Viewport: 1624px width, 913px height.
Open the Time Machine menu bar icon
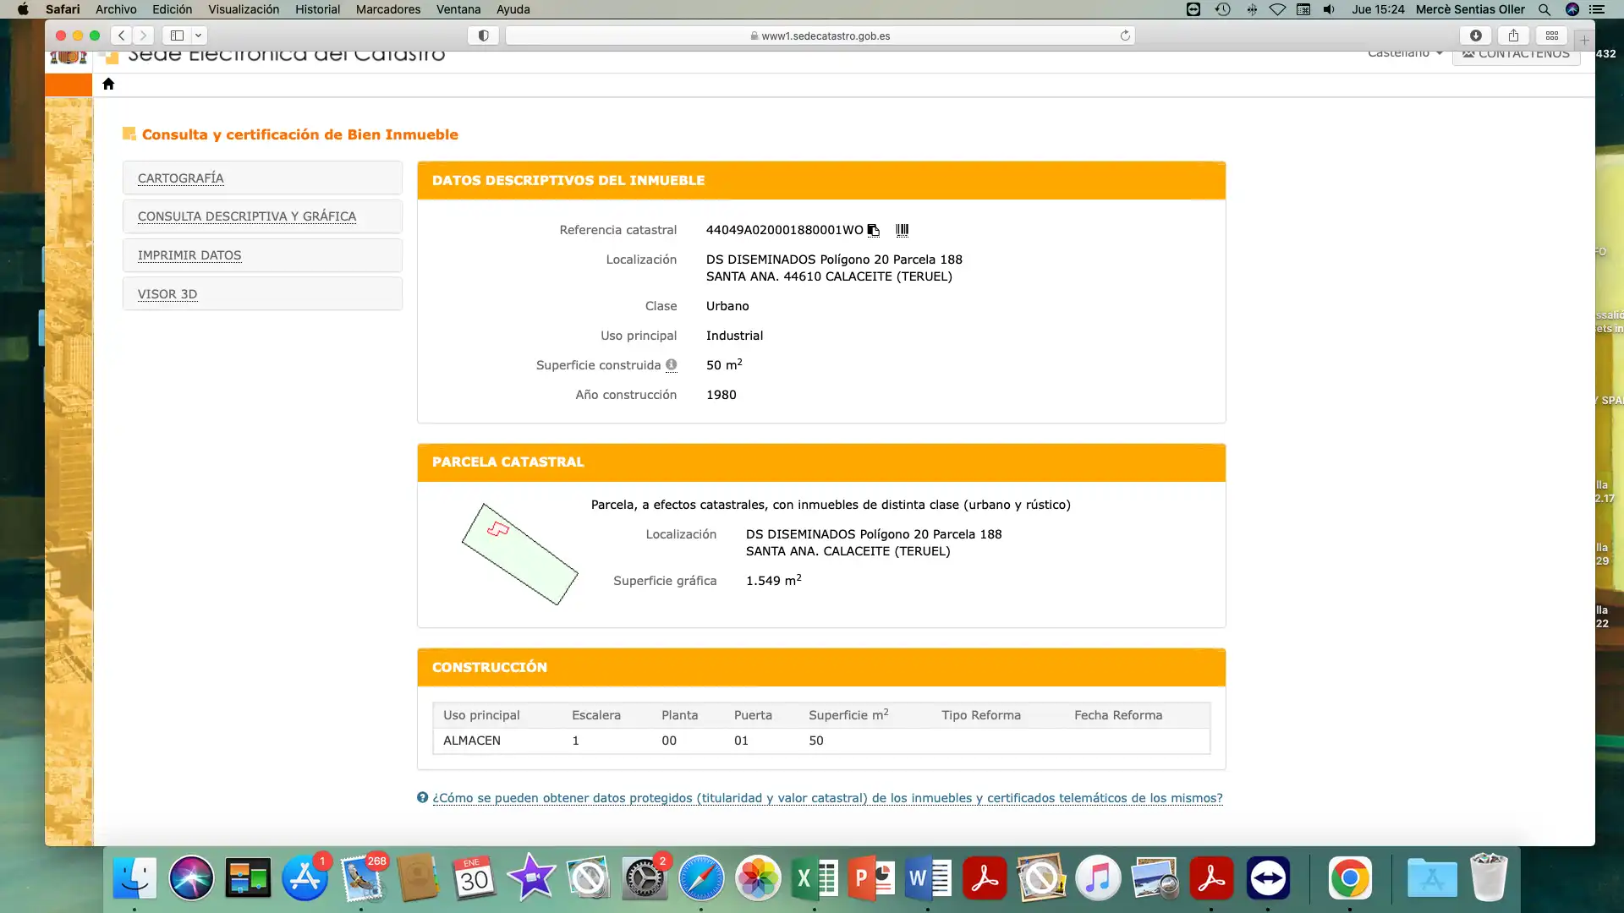[1223, 9]
